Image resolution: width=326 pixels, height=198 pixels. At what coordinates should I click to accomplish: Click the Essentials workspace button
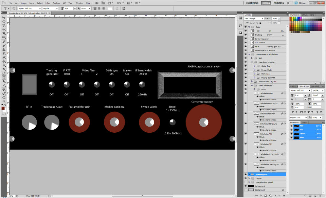click(x=252, y=3)
